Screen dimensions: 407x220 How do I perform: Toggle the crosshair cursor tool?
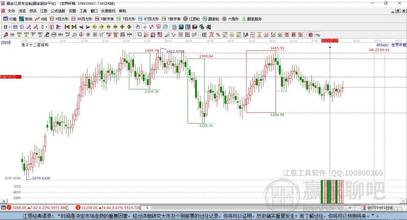coord(145,27)
